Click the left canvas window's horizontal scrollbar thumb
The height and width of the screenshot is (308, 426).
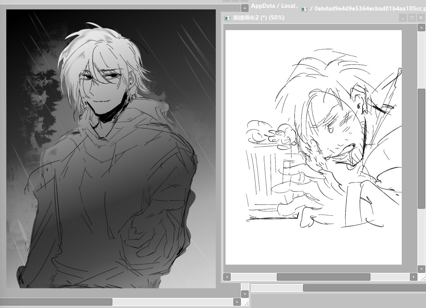56,302
